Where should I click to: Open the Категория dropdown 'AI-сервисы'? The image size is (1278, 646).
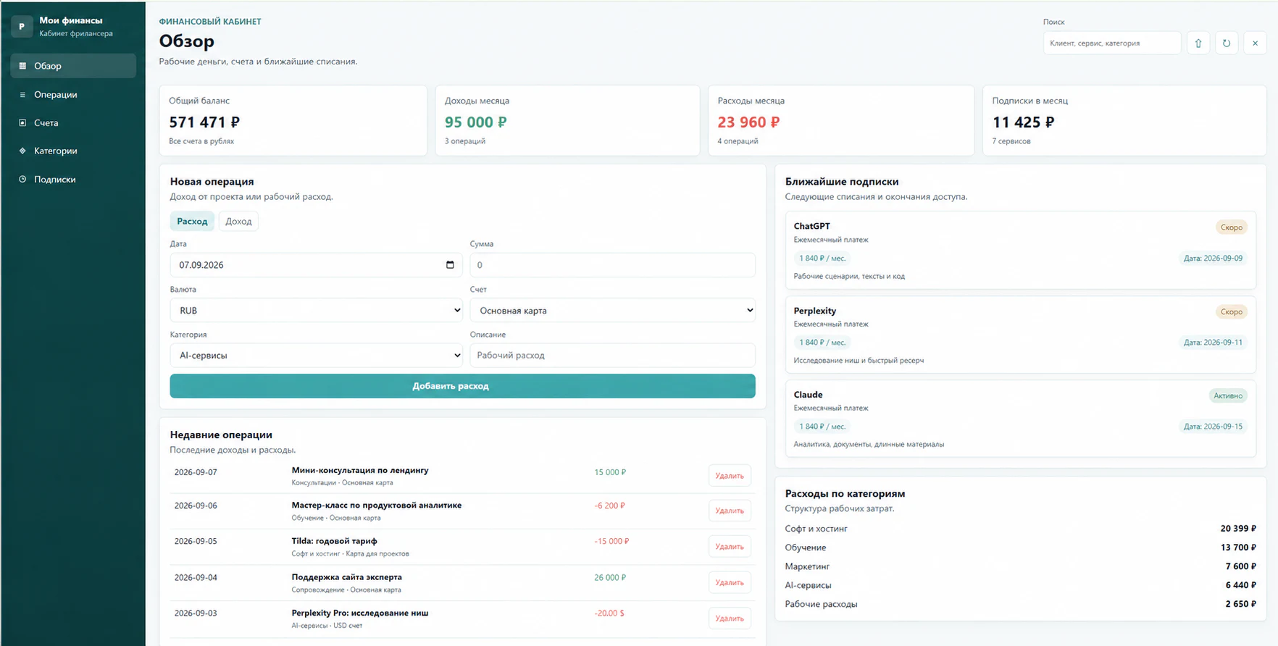point(317,356)
